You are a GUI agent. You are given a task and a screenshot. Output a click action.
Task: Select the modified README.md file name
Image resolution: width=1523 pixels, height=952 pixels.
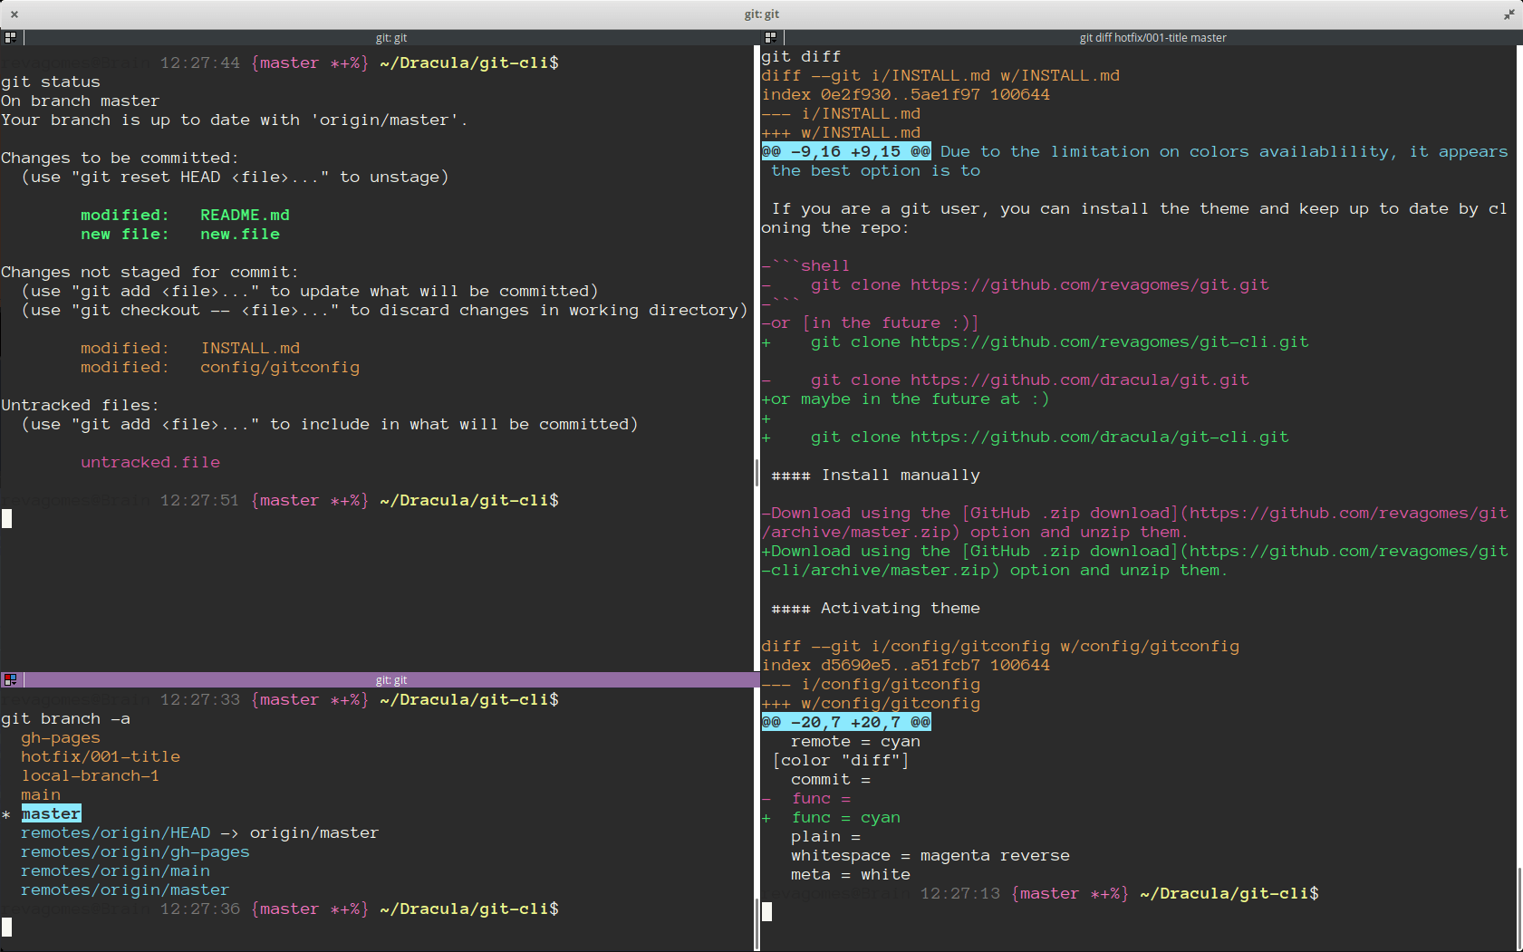coord(245,215)
